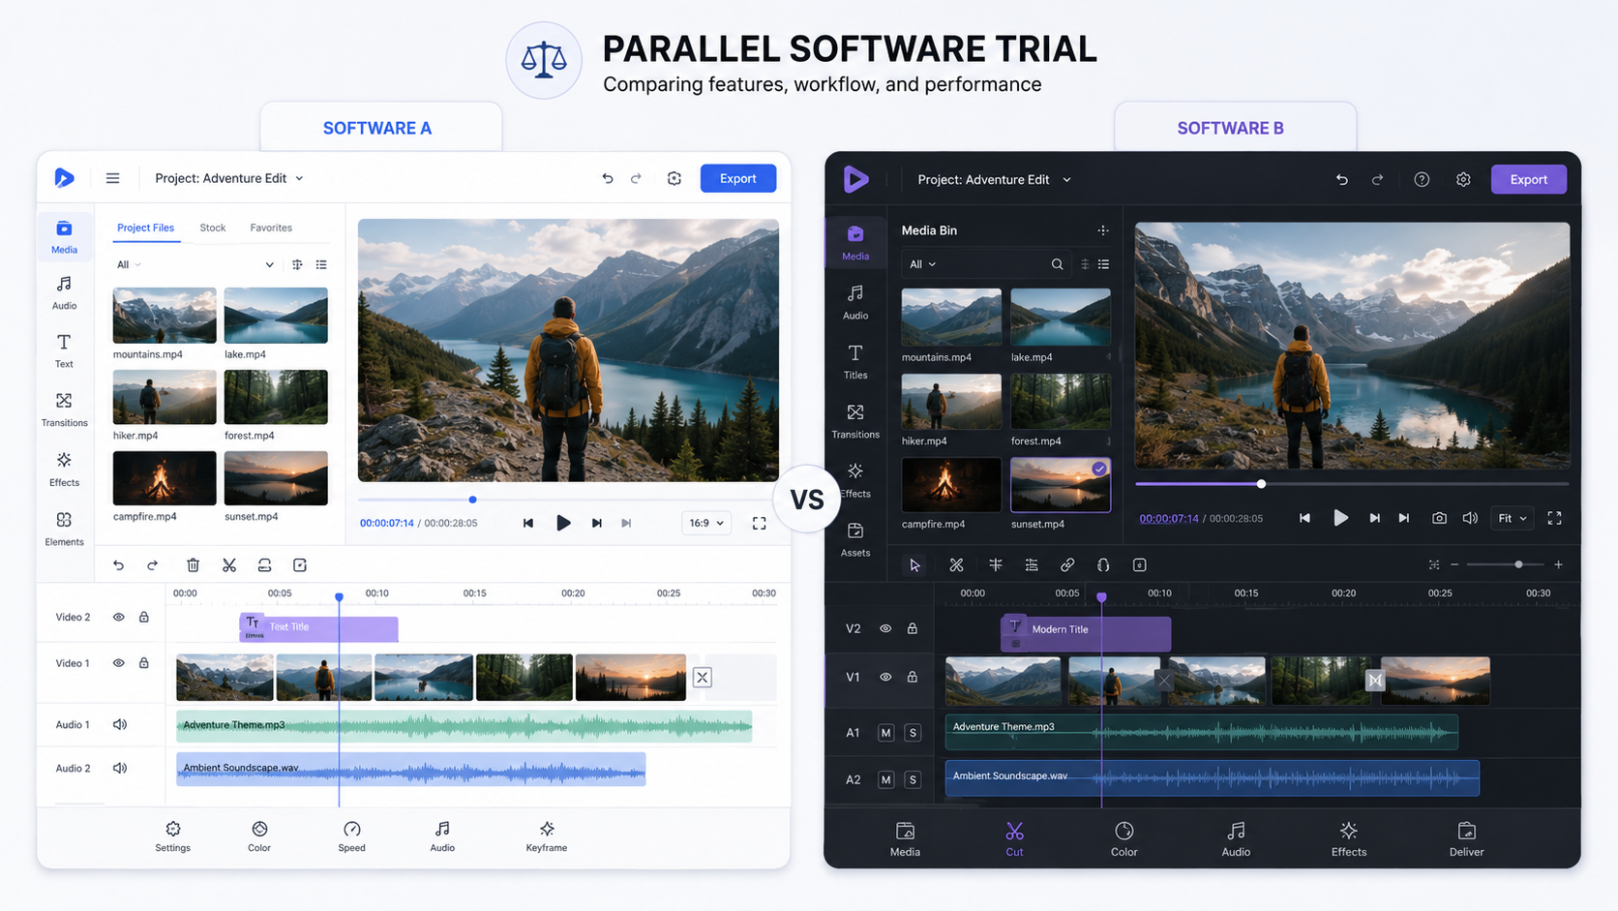Open Audio panel in Software A sidebar
Image resolution: width=1618 pixels, height=911 pixels.
tap(64, 291)
